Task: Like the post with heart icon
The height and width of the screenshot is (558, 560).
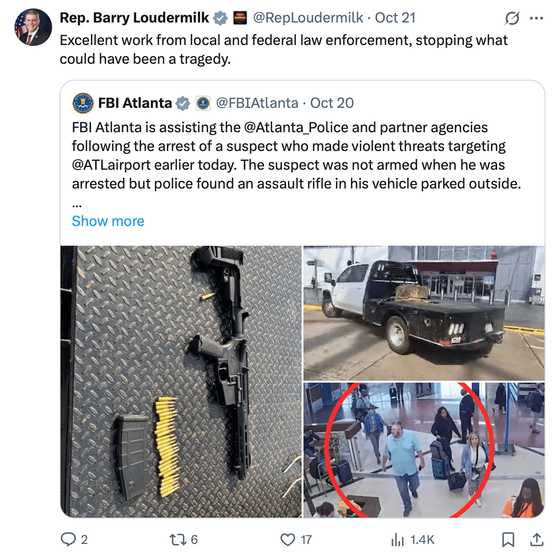Action: 288,540
